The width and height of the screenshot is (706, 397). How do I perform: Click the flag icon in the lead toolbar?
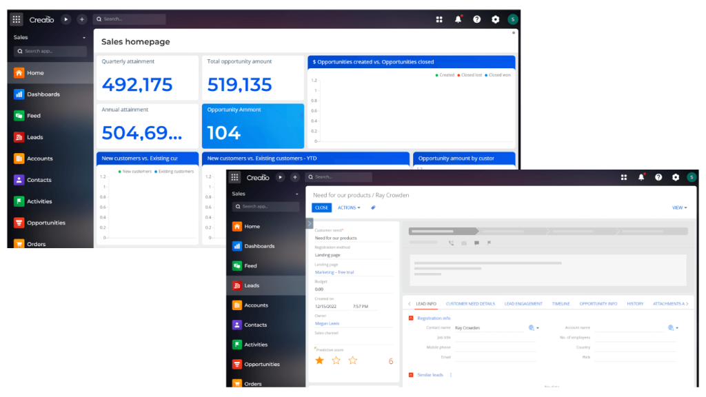pyautogui.click(x=487, y=244)
